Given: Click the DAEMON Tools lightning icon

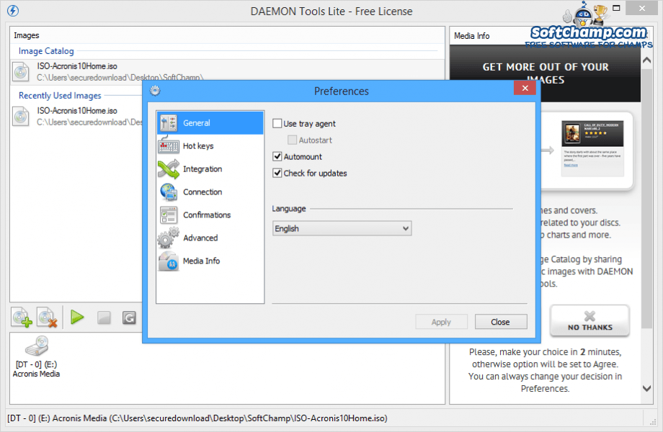Looking at the screenshot, I should pos(13,11).
